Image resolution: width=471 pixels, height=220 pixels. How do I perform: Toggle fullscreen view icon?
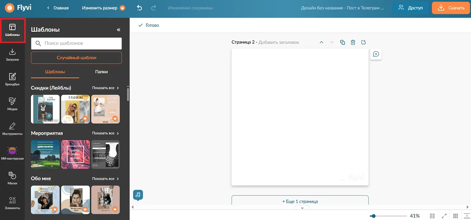(444, 216)
